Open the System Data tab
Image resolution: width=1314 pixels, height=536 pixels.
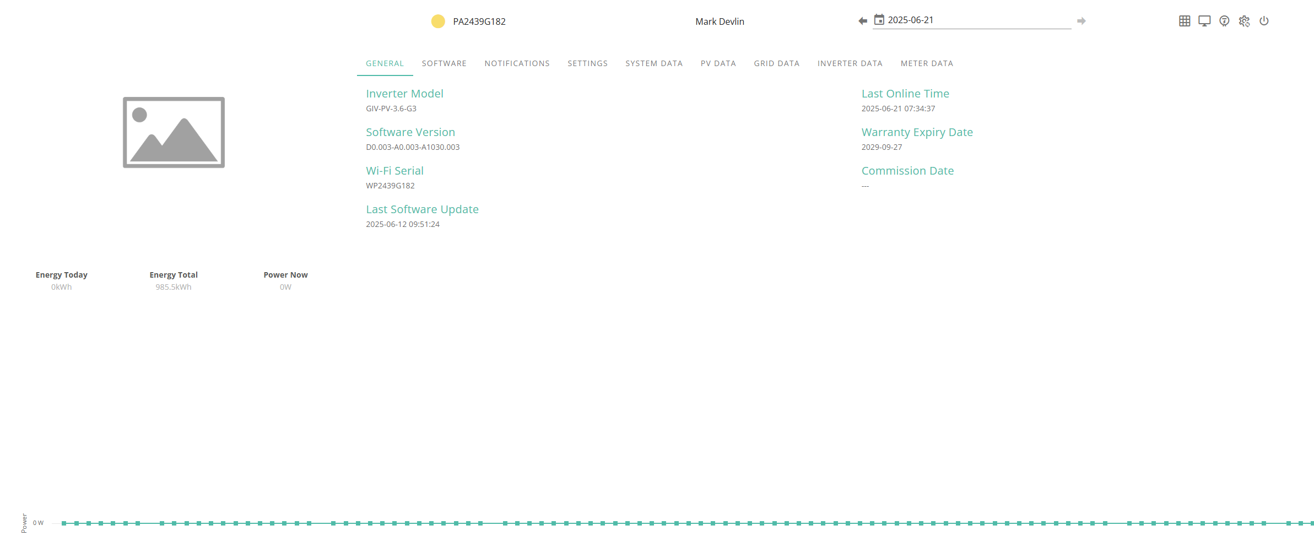click(x=654, y=63)
